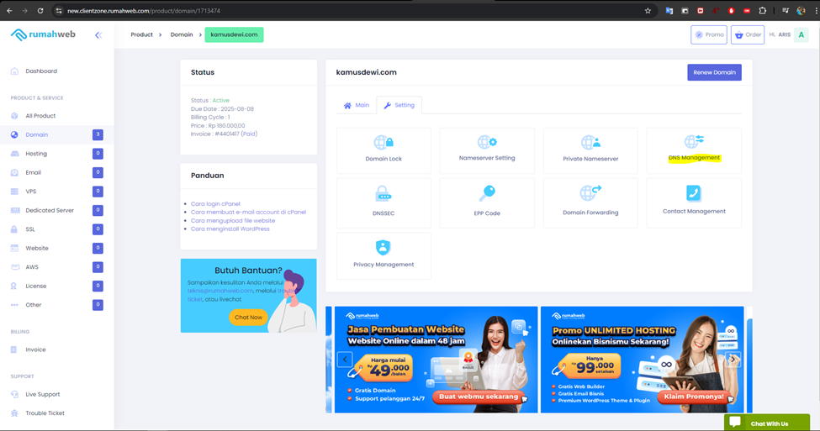Click the Live Support headset icon

(14, 394)
